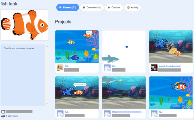This screenshot has height=120, width=194.
Task: Open thumbnail with blue shark speech bubble
Action: click(77, 93)
